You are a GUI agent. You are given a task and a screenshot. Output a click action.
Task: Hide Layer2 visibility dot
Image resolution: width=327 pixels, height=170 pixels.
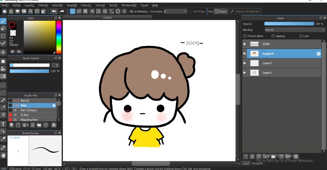point(244,63)
